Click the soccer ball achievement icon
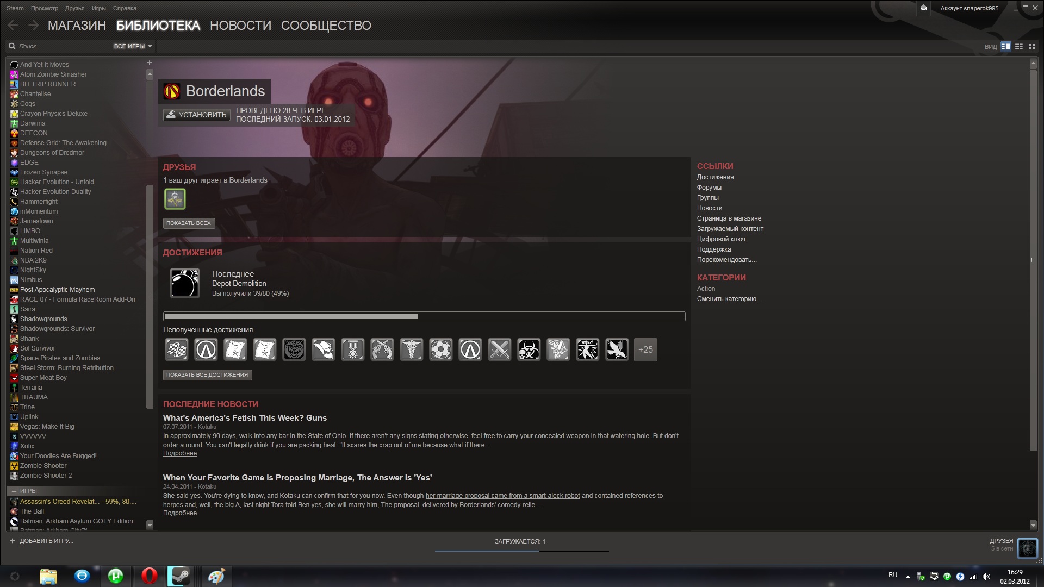The width and height of the screenshot is (1044, 587). [x=440, y=350]
